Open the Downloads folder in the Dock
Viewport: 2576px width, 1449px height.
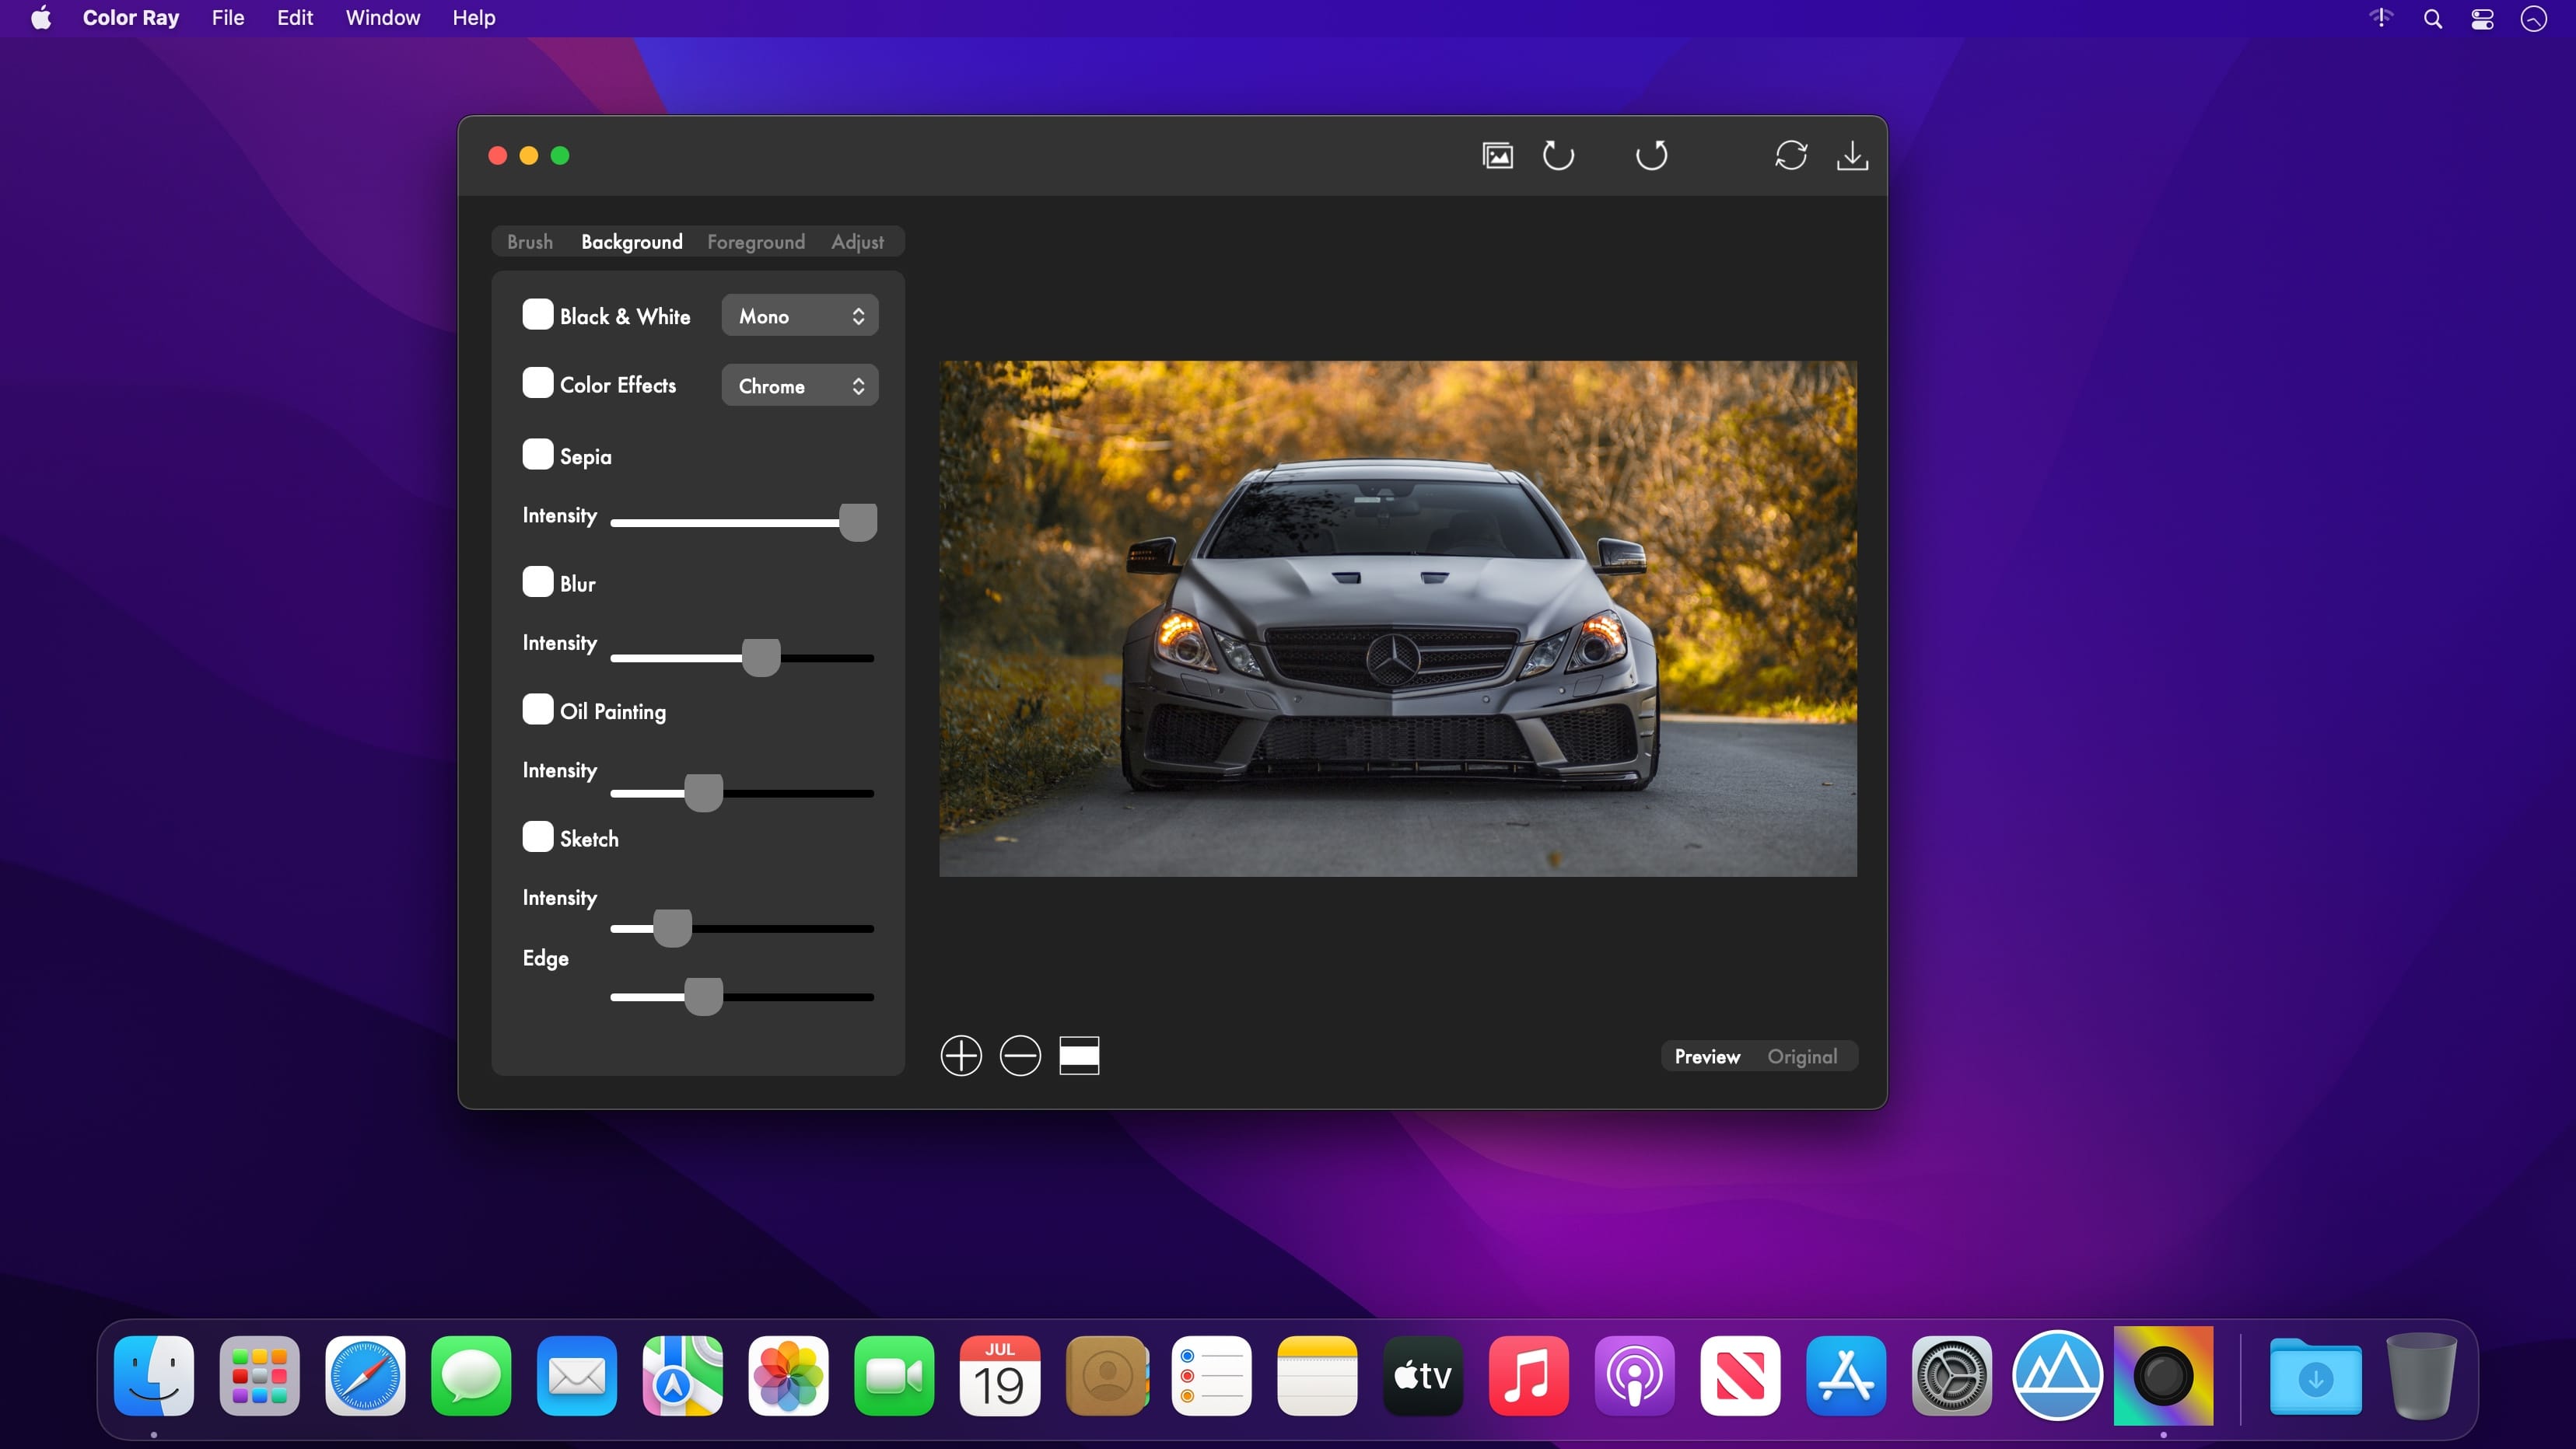tap(2315, 1375)
